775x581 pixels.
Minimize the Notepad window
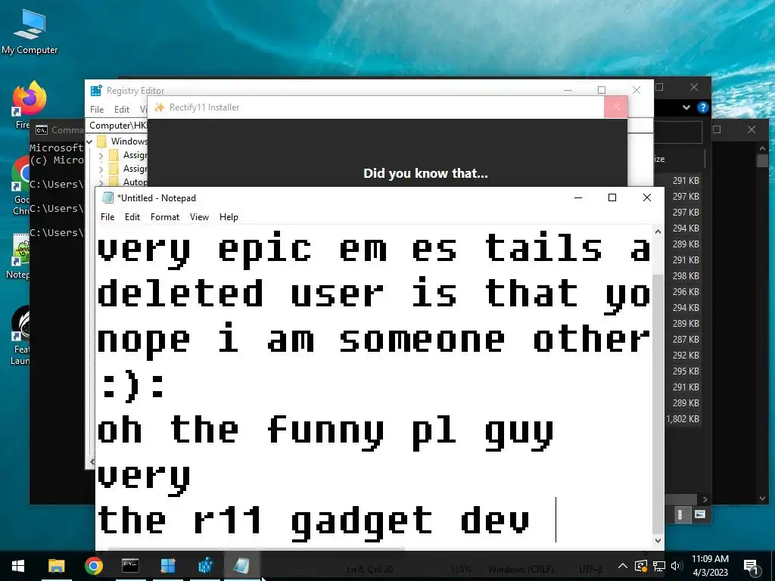click(577, 197)
